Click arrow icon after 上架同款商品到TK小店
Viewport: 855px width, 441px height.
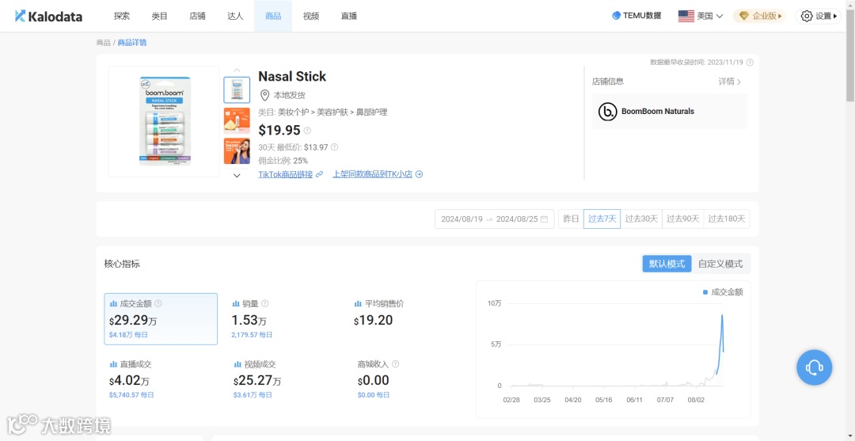(419, 174)
